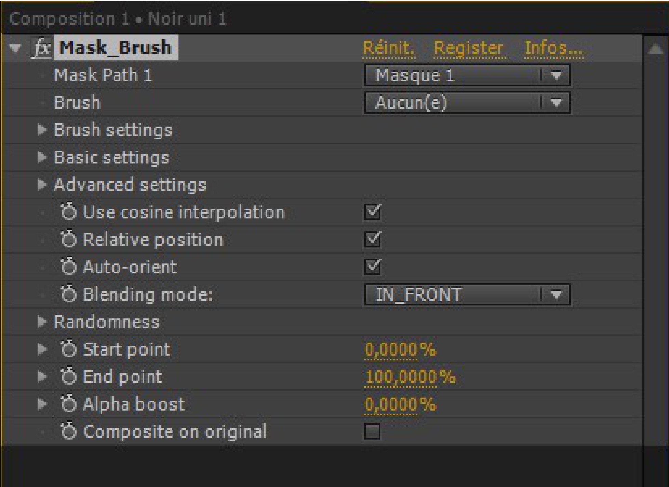This screenshot has width=669, height=487.
Task: Click the Composite on original stopwatch
Action: click(x=69, y=431)
